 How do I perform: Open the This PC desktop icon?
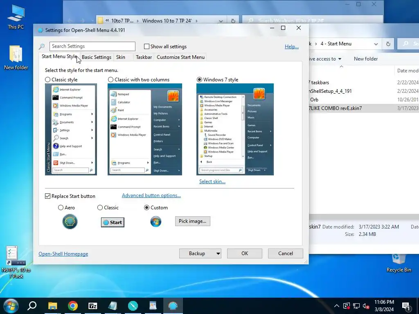(16, 17)
